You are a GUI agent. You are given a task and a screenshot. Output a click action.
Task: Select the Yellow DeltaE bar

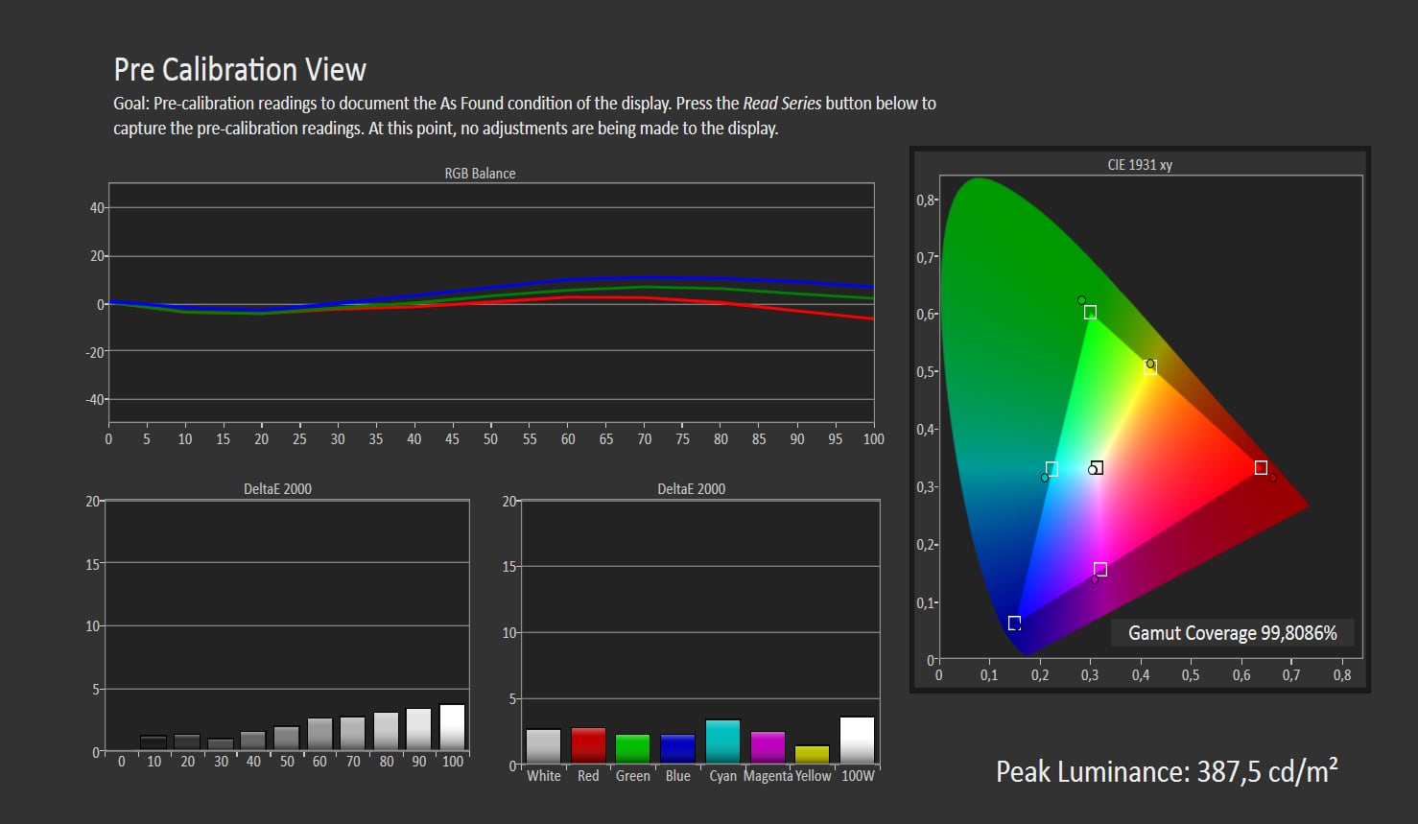[812, 755]
